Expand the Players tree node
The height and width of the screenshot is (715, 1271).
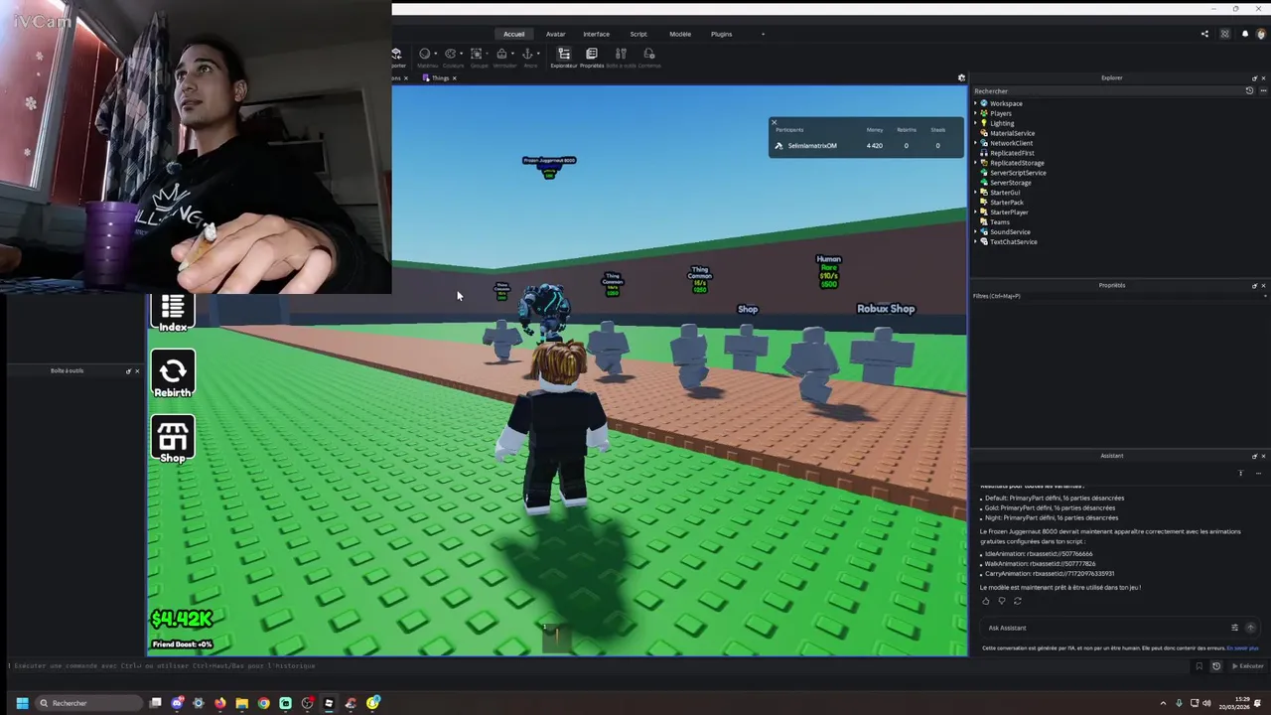pyautogui.click(x=976, y=113)
